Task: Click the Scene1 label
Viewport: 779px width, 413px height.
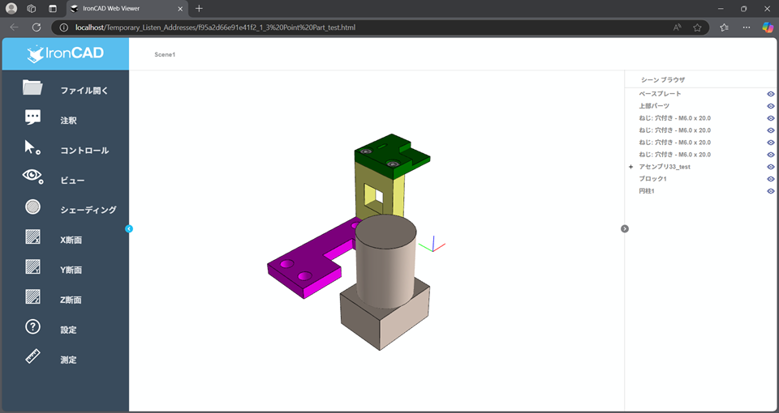Action: tap(165, 54)
